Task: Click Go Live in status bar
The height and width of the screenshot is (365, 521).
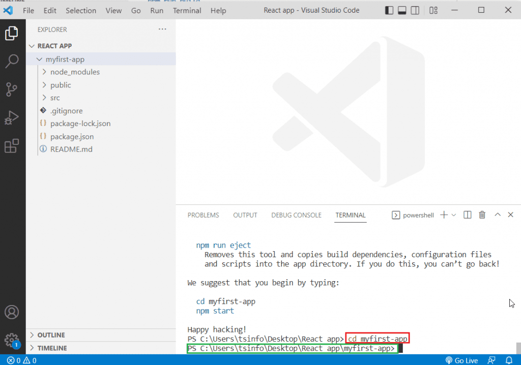Action: click(x=461, y=360)
